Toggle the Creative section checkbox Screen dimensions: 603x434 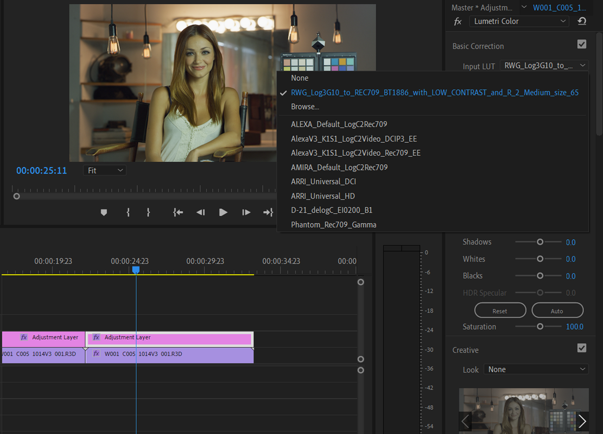[582, 348]
